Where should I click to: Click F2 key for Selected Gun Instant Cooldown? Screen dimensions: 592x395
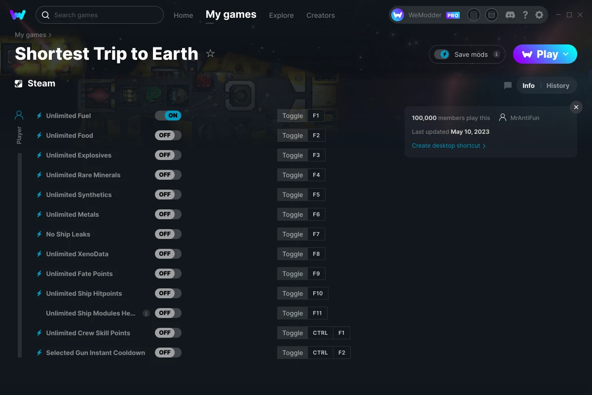tap(342, 353)
